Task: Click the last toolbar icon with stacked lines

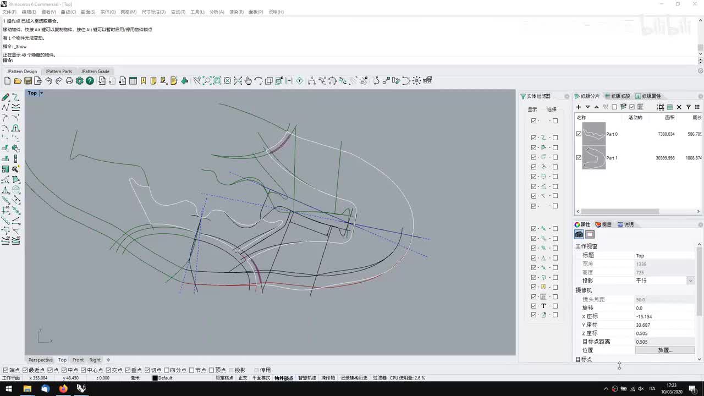Action: 427,81
